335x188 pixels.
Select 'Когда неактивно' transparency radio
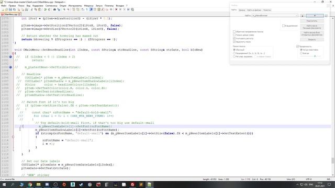point(301,50)
